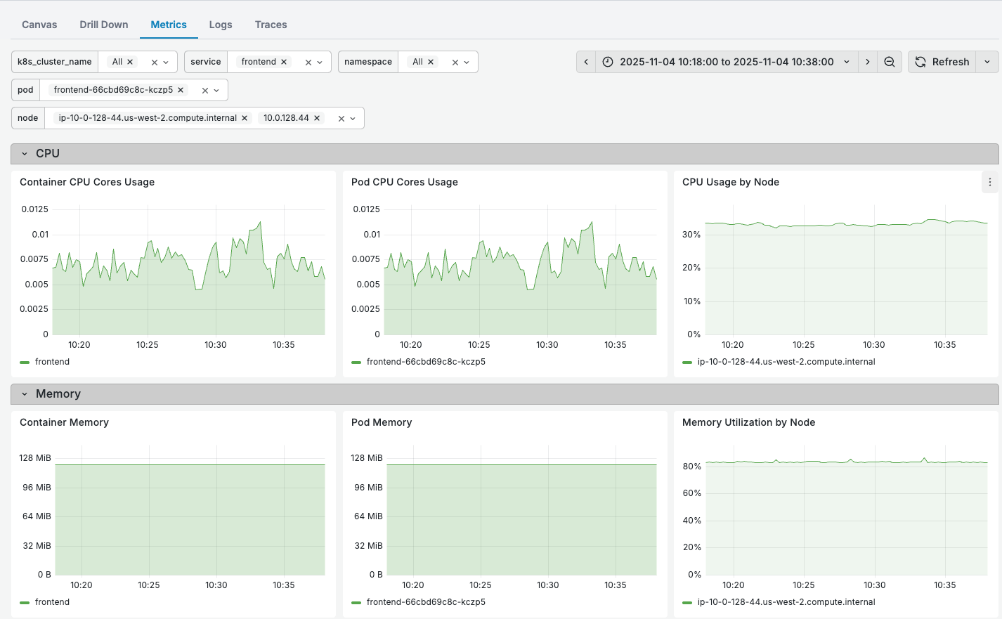This screenshot has height=619, width=1002.
Task: Remove the frontend service filter tag
Action: (x=284, y=62)
